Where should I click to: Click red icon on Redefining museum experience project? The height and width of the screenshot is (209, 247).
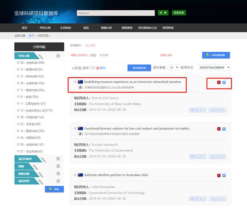point(219,82)
